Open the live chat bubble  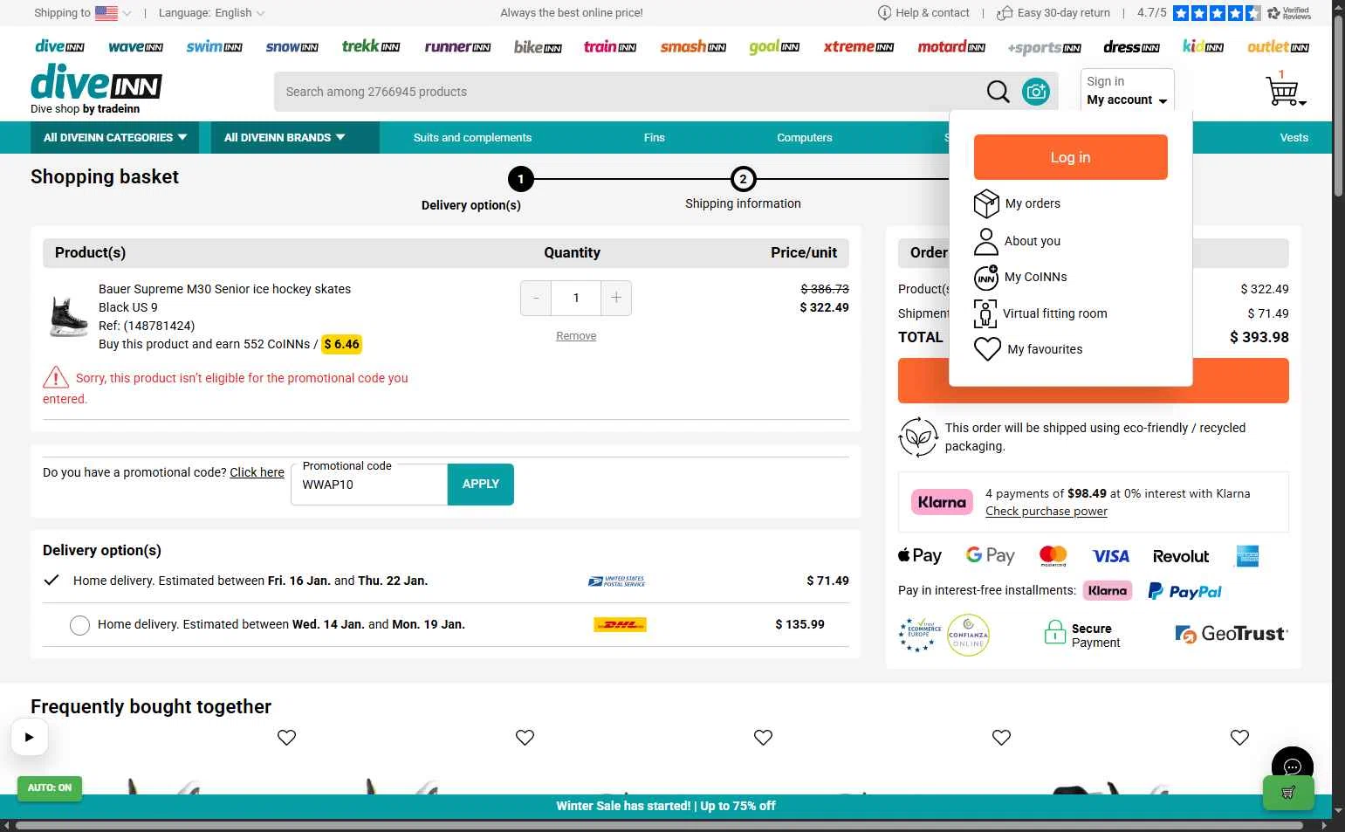[1293, 767]
